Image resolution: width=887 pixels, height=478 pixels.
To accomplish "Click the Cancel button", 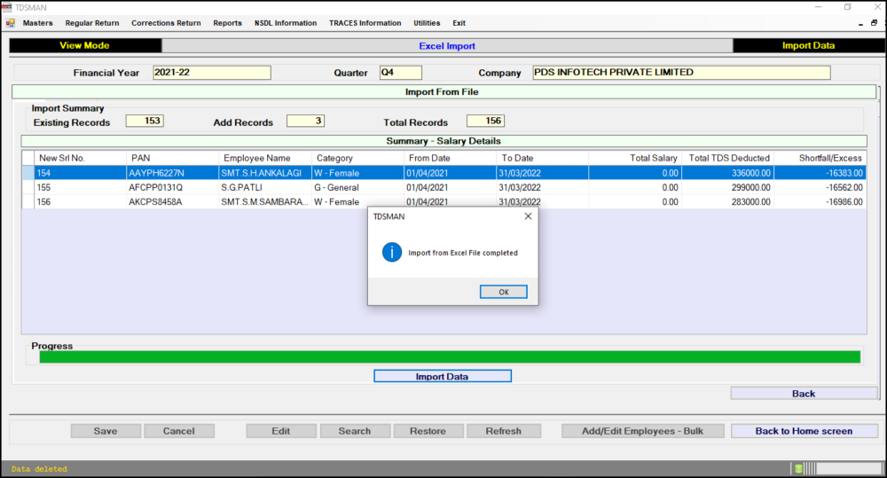I will coord(179,431).
